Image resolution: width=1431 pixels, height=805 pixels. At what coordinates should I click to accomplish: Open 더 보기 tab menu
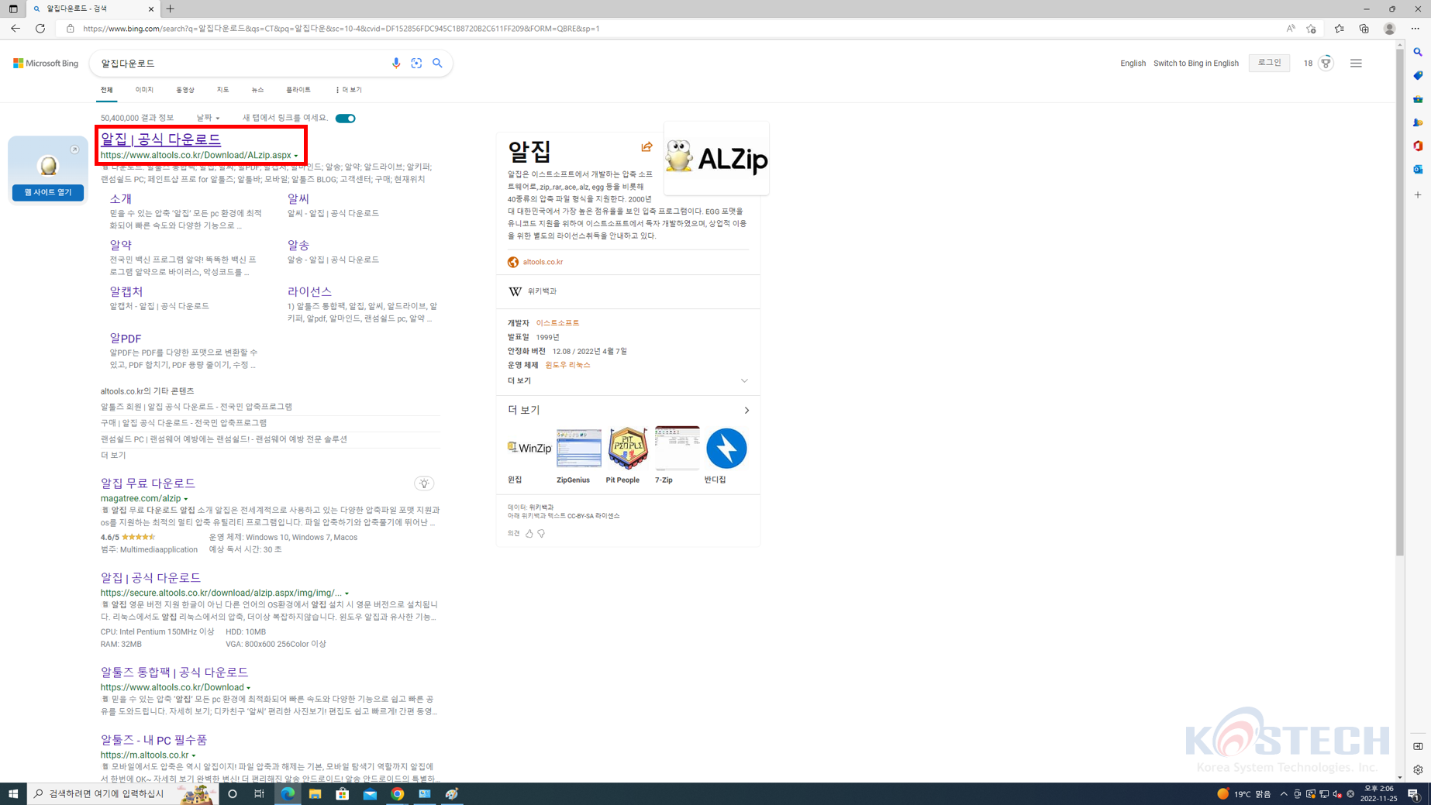click(349, 90)
